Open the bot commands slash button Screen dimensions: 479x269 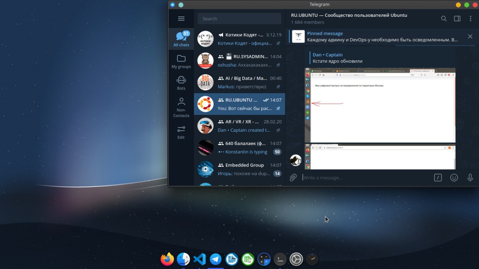pyautogui.click(x=438, y=178)
